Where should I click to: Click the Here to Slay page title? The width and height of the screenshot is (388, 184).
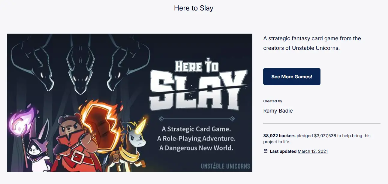click(194, 8)
